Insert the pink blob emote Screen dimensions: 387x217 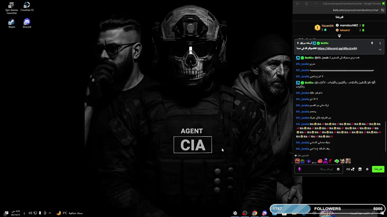[320, 161]
